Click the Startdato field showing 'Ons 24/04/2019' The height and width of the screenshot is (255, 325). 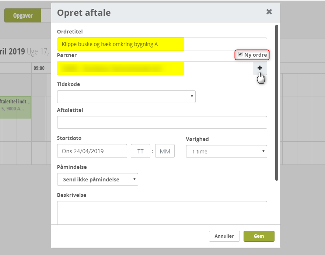(92, 151)
